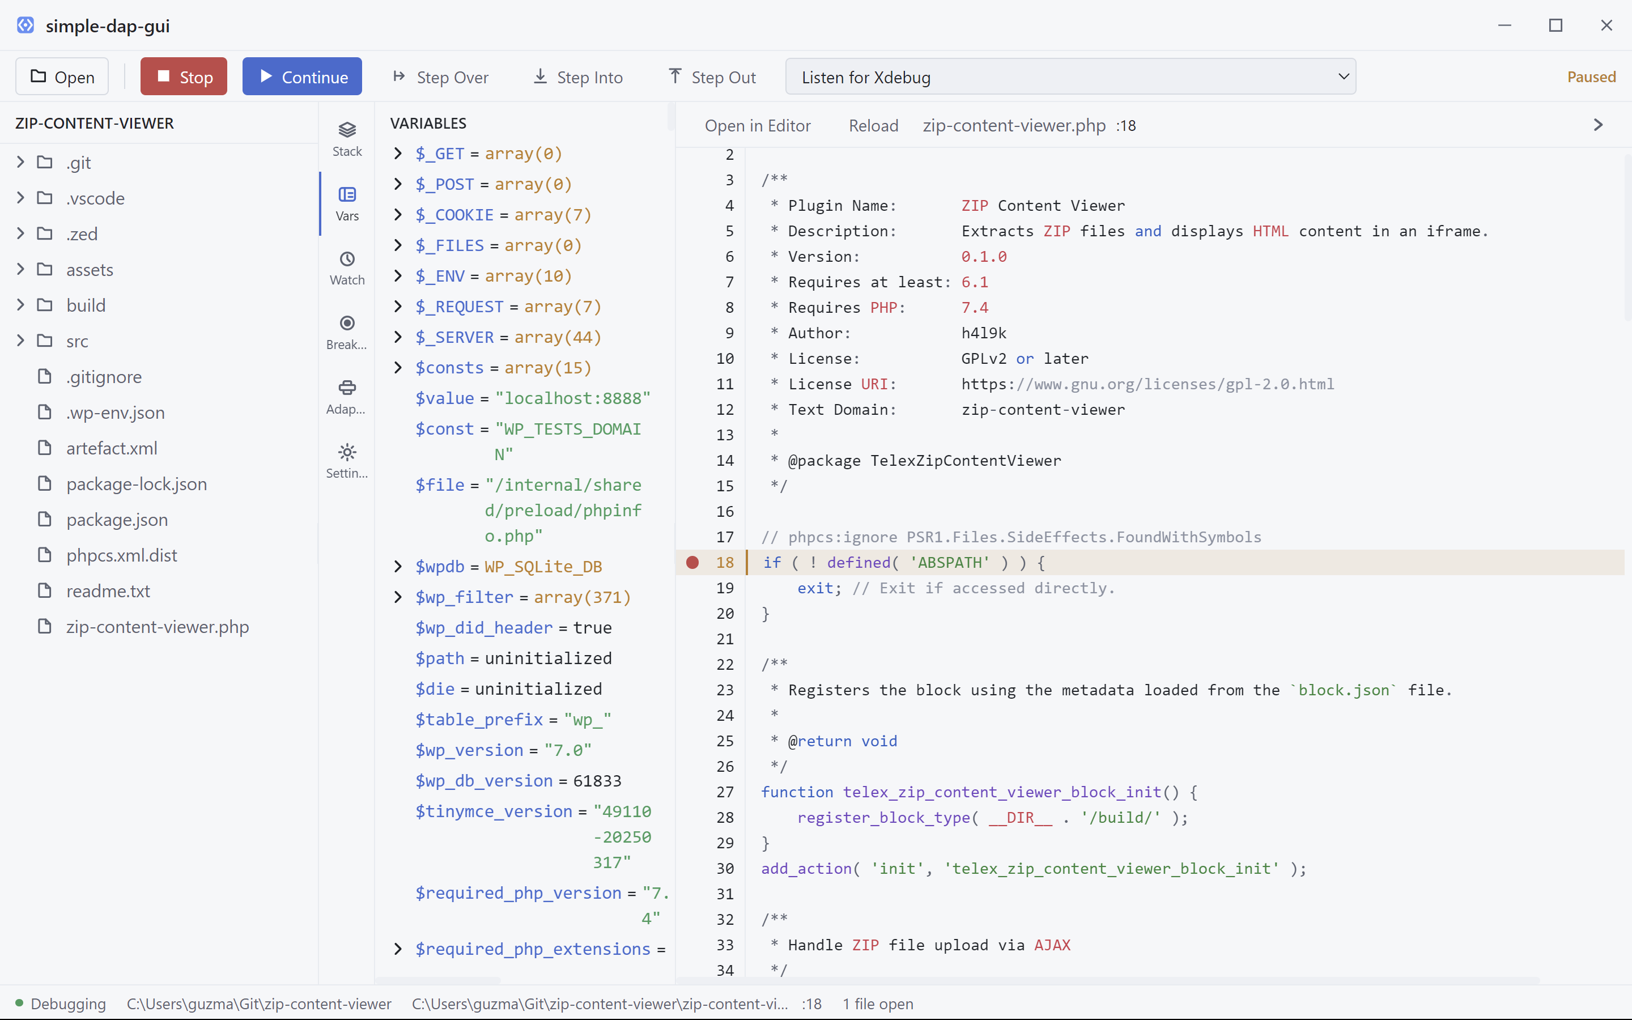Open the phpcs.xml.dist file
The width and height of the screenshot is (1632, 1020).
(159, 555)
